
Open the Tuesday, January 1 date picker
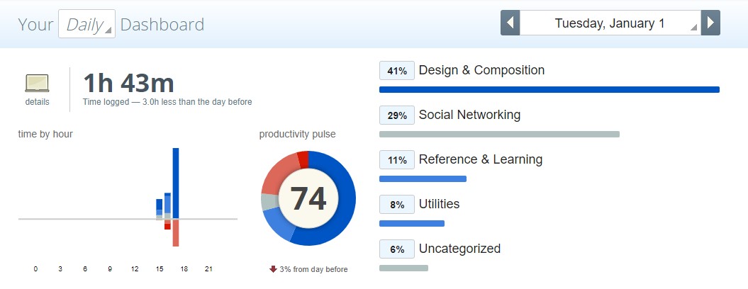click(x=610, y=23)
